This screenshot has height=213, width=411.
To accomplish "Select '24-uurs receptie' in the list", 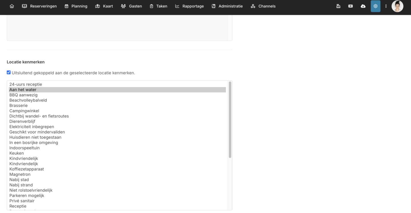I will pyautogui.click(x=26, y=84).
